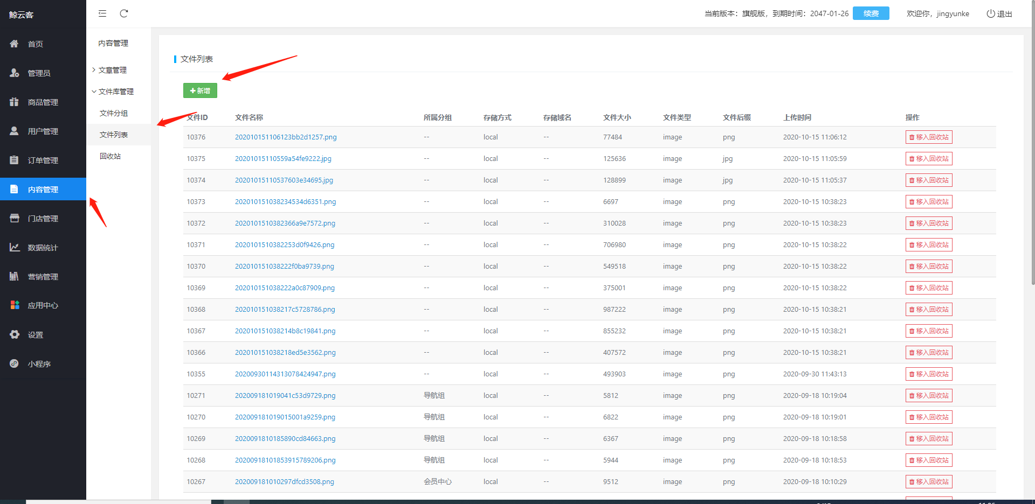Viewport: 1035px width, 504px height.
Task: Open the 文件分组 menu item
Action: [114, 113]
